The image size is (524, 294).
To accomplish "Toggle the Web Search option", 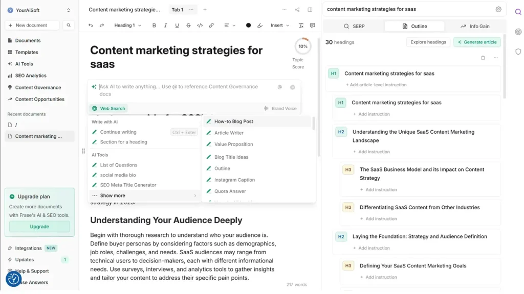I will (x=108, y=108).
